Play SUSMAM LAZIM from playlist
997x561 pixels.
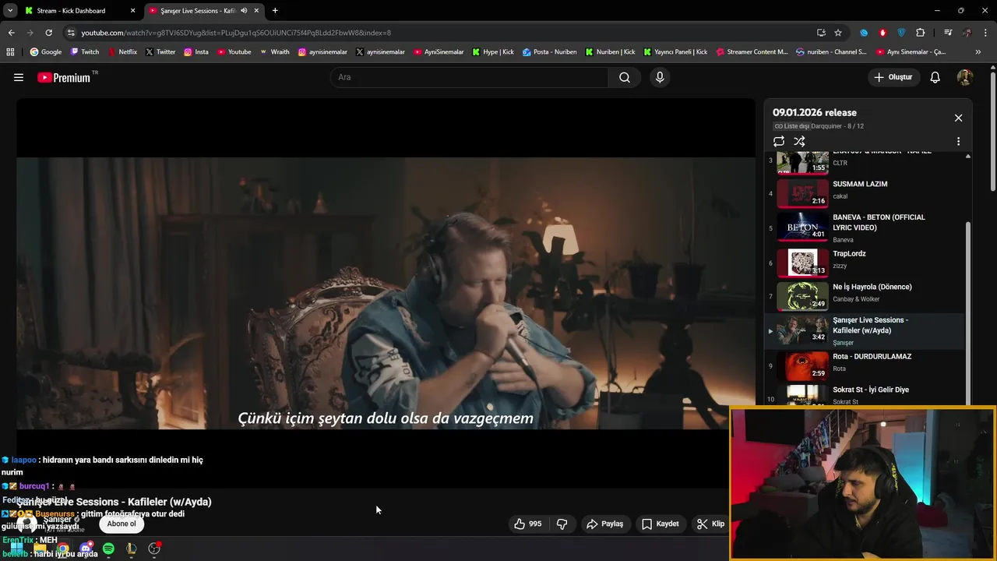point(865,193)
